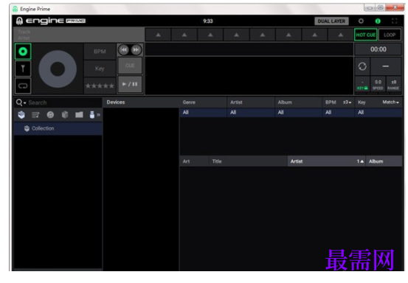Expand more sidebar icons with double chevron
Screen dimensions: 408x283
(98, 115)
